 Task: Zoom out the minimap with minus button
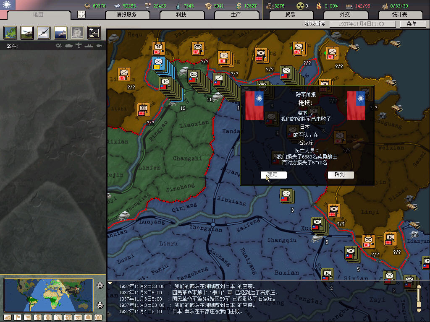click(100, 305)
